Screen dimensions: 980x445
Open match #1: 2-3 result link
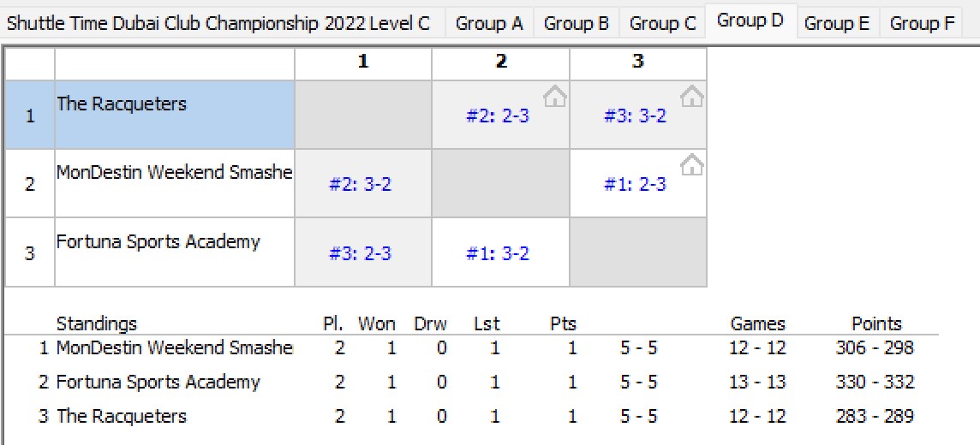click(636, 185)
